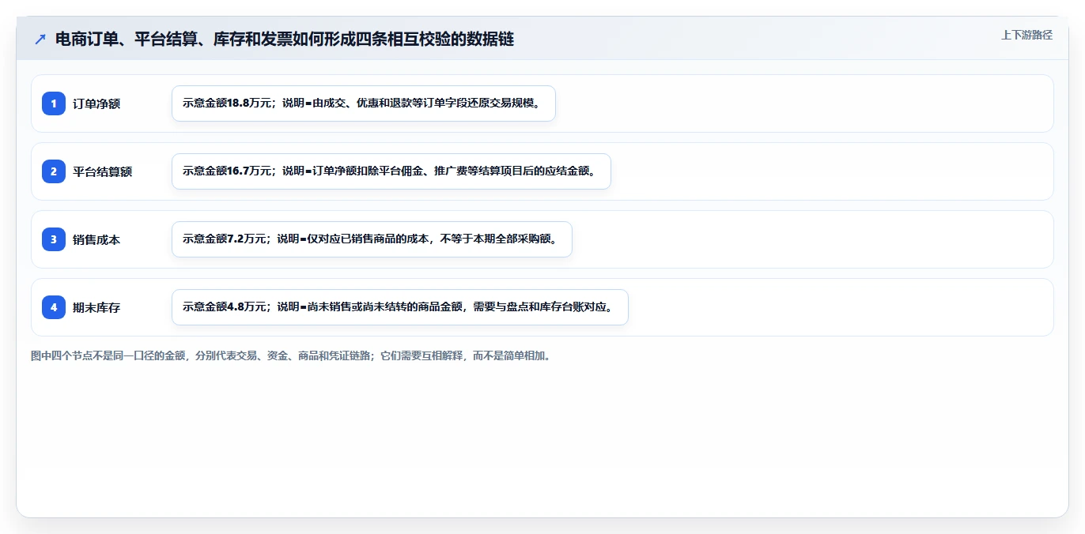The image size is (1085, 534).
Task: Click the footnote starting 图中四个节点不是同一口径
Action: pyautogui.click(x=291, y=355)
